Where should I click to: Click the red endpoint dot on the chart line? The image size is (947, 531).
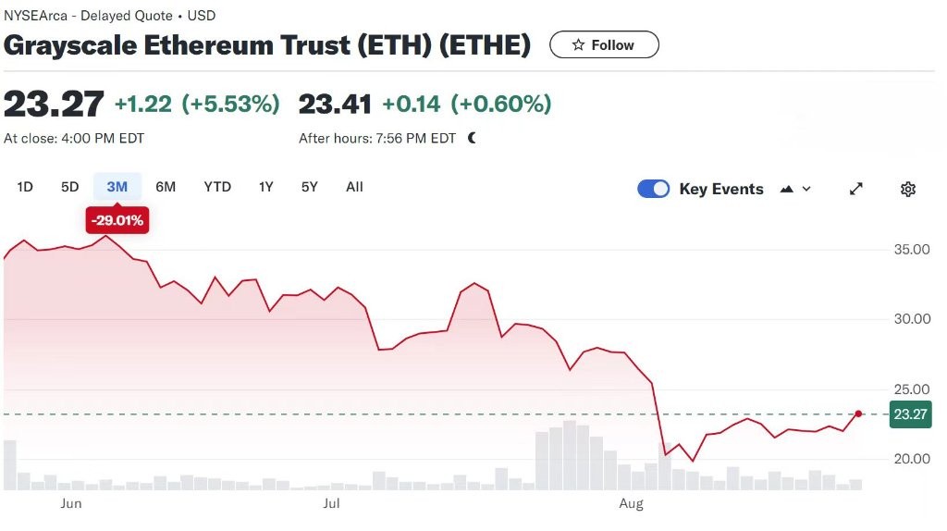859,414
